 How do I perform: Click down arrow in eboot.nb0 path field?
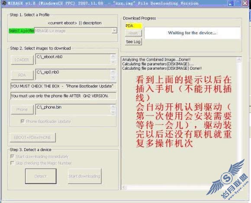[113, 62]
